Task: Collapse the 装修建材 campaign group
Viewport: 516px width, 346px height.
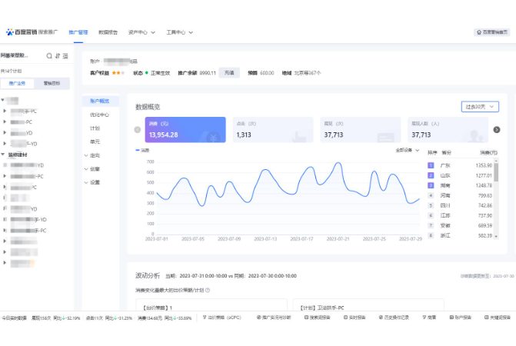Action: [2, 155]
